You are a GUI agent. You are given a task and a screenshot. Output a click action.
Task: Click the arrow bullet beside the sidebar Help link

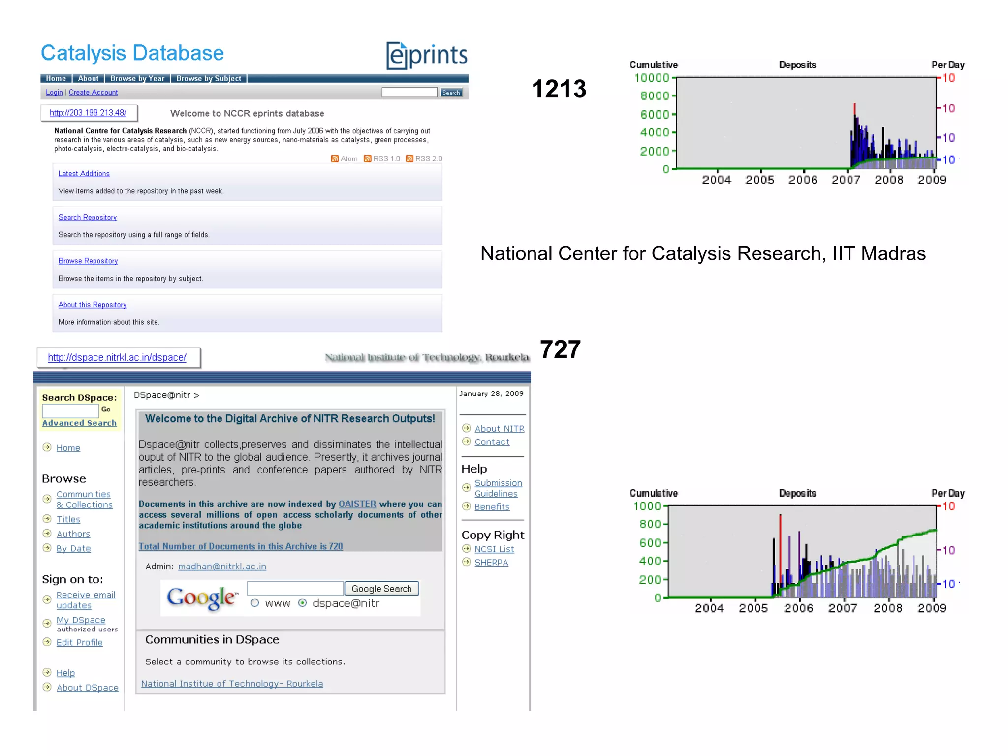[47, 672]
